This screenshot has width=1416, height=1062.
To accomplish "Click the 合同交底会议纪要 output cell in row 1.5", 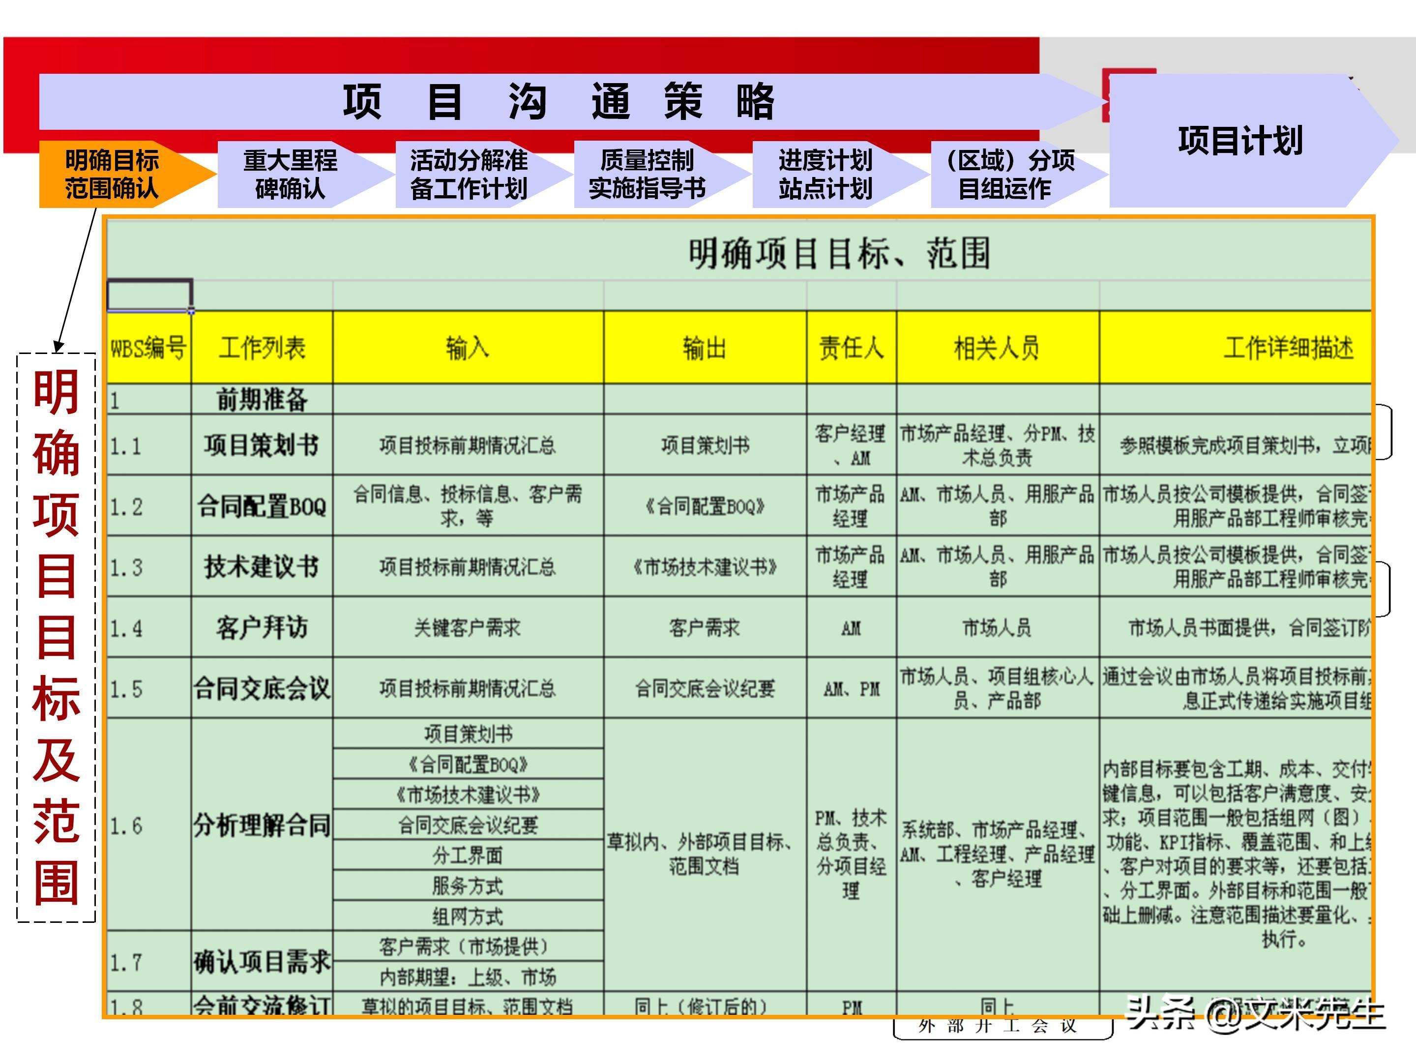I will point(705,687).
